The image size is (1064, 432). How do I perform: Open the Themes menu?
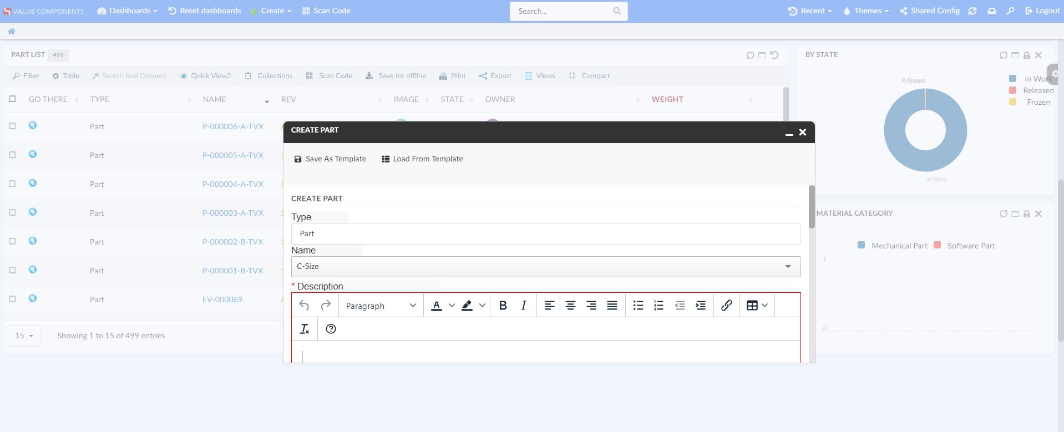[x=865, y=11]
